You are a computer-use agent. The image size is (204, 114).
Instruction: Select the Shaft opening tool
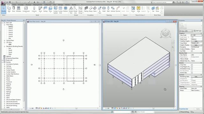pyautogui.click(x=104, y=9)
